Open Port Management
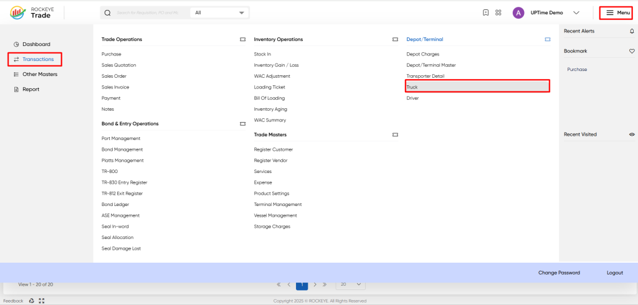The image size is (638, 305). click(121, 139)
